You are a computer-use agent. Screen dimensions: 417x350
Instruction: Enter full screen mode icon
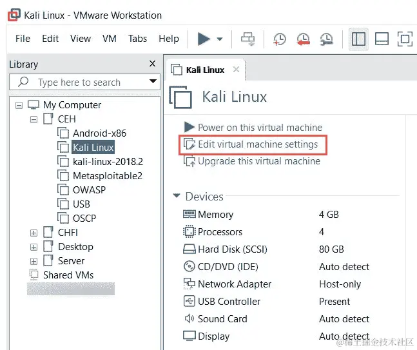pos(405,39)
